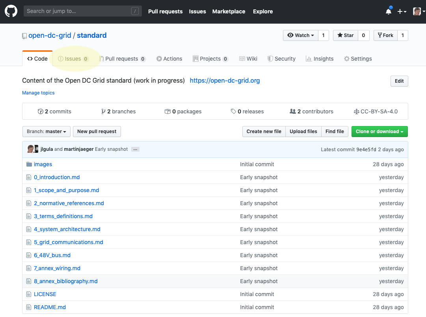This screenshot has height=317, width=426.
Task: Click the Create new file button
Action: tap(264, 132)
